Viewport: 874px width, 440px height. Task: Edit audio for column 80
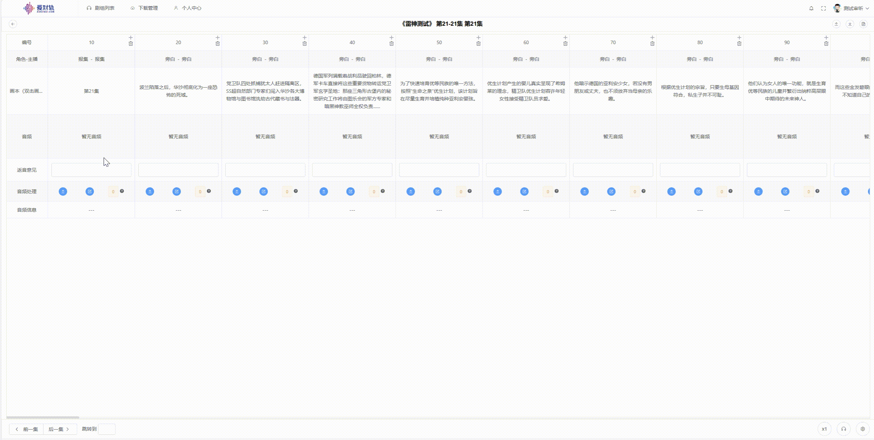[x=698, y=192]
